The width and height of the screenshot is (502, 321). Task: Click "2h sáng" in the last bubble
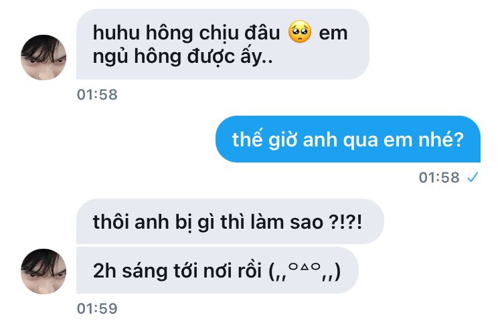[x=131, y=271]
